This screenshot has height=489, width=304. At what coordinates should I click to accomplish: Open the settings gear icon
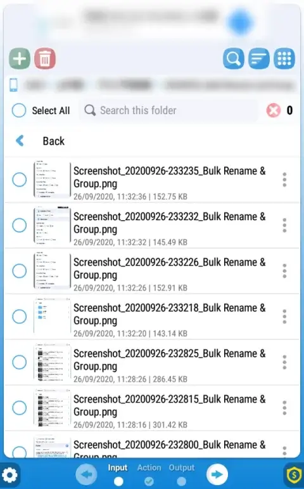(10, 475)
